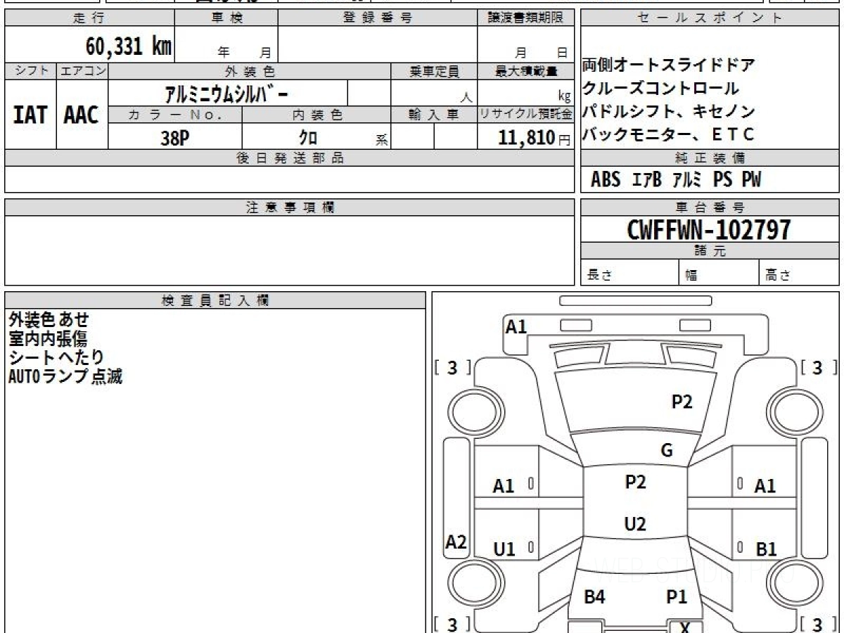The width and height of the screenshot is (844, 633).
Task: Click the inspector note AUTOランプ点滅
Action: (x=65, y=376)
